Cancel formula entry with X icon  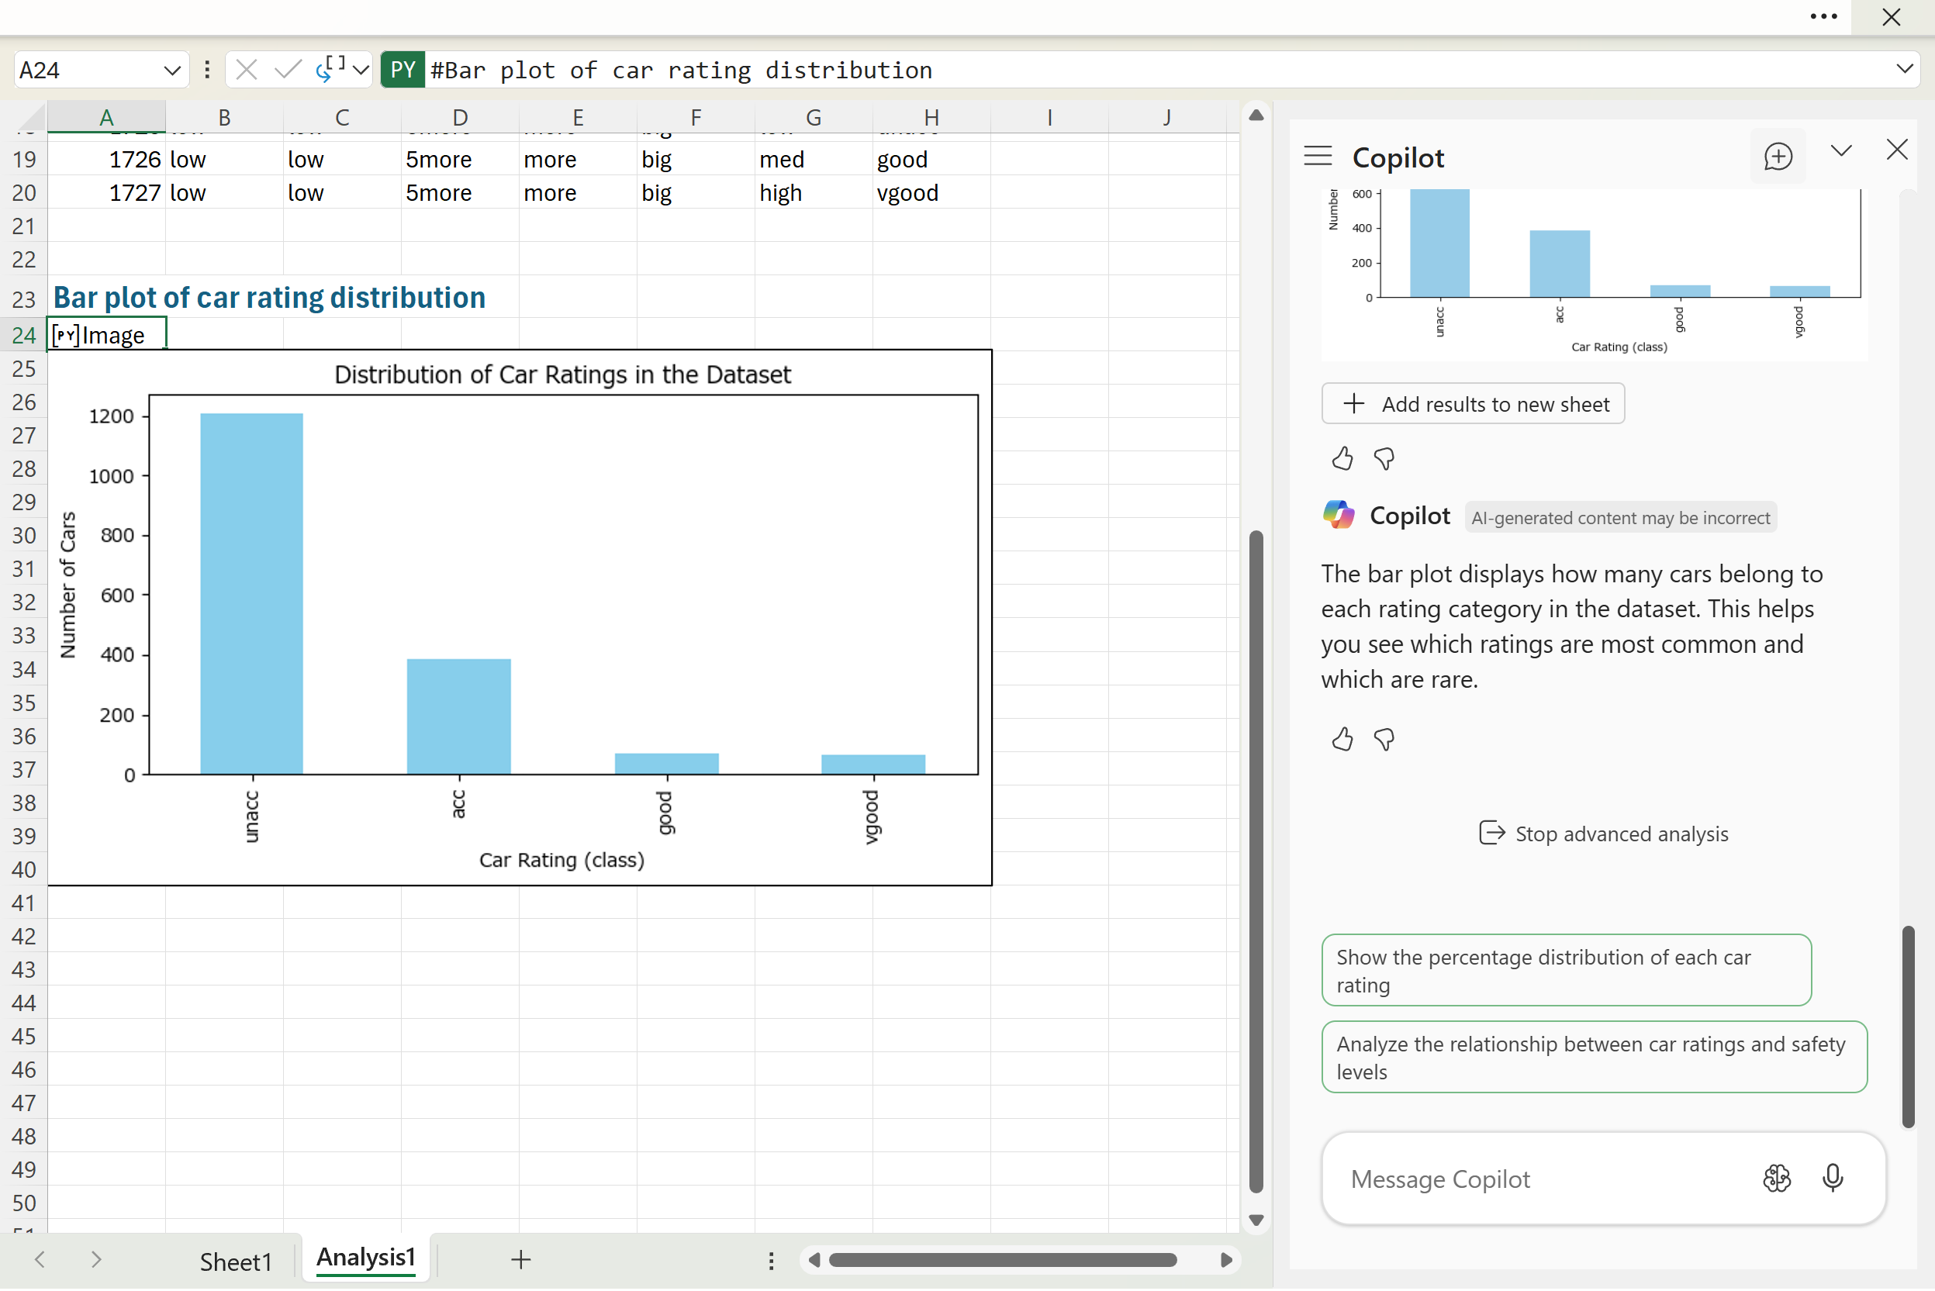tap(246, 70)
